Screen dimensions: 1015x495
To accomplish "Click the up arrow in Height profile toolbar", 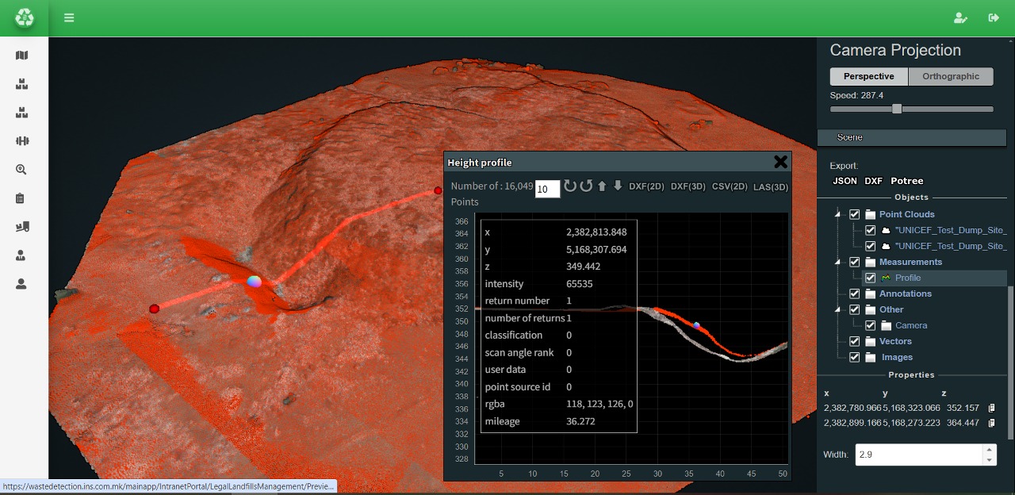I will click(602, 186).
